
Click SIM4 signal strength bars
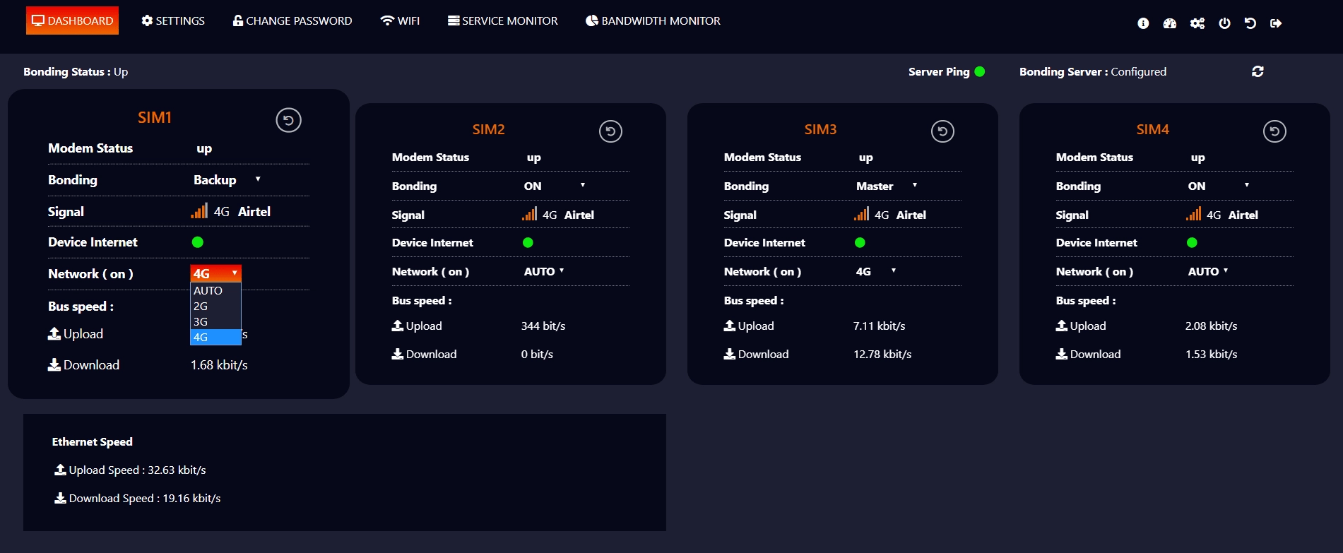point(1194,214)
